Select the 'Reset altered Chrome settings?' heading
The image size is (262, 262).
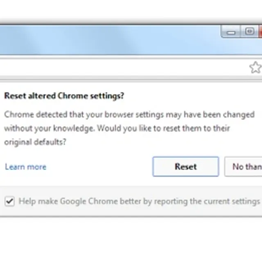(x=64, y=96)
